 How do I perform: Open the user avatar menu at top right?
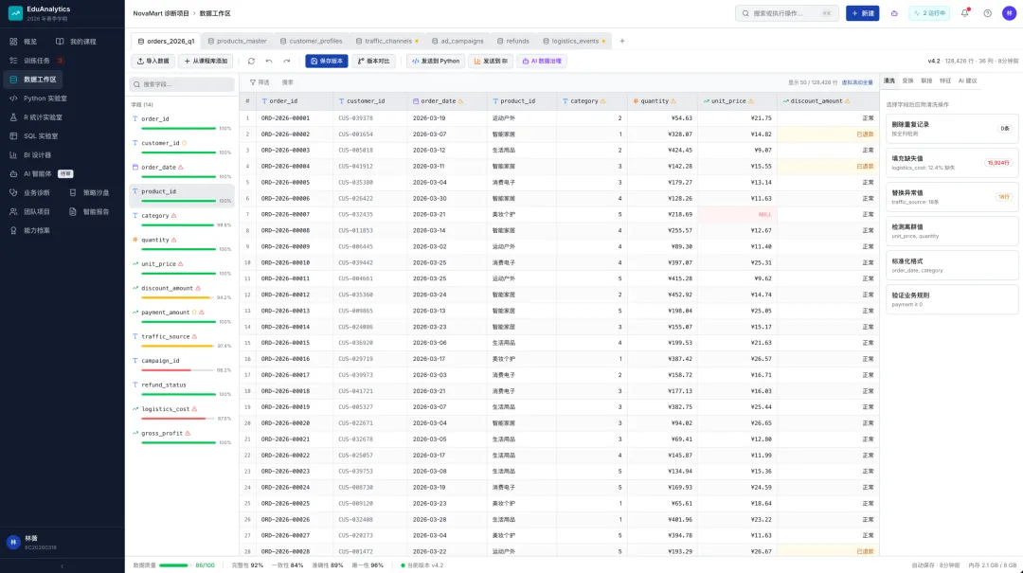1009,13
